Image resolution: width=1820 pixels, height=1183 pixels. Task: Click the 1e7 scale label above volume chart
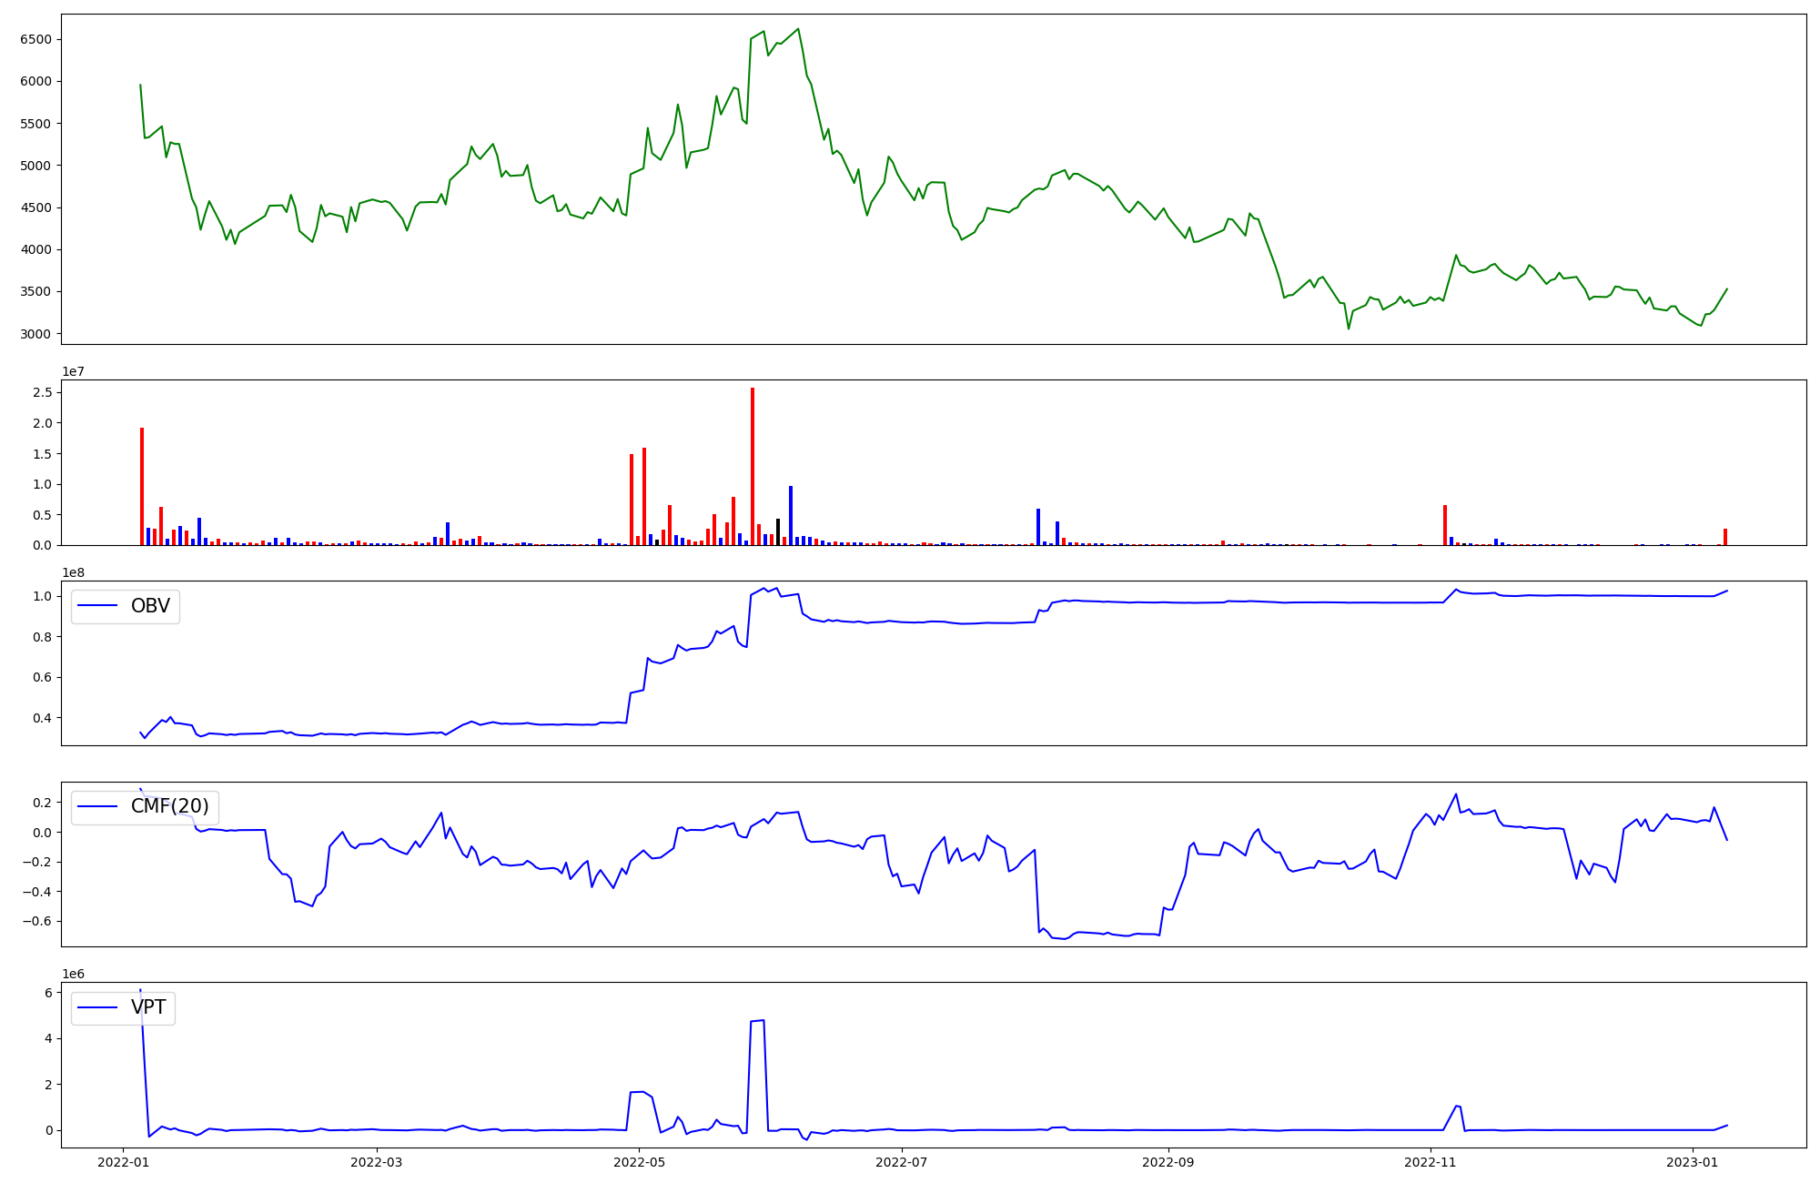[74, 371]
